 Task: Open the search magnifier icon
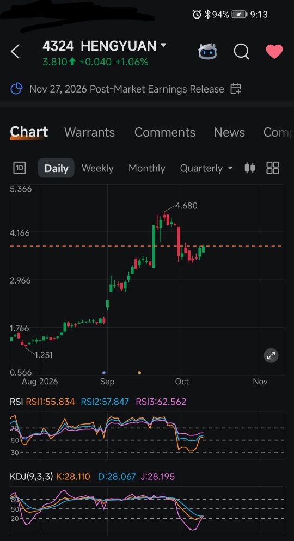tap(241, 52)
